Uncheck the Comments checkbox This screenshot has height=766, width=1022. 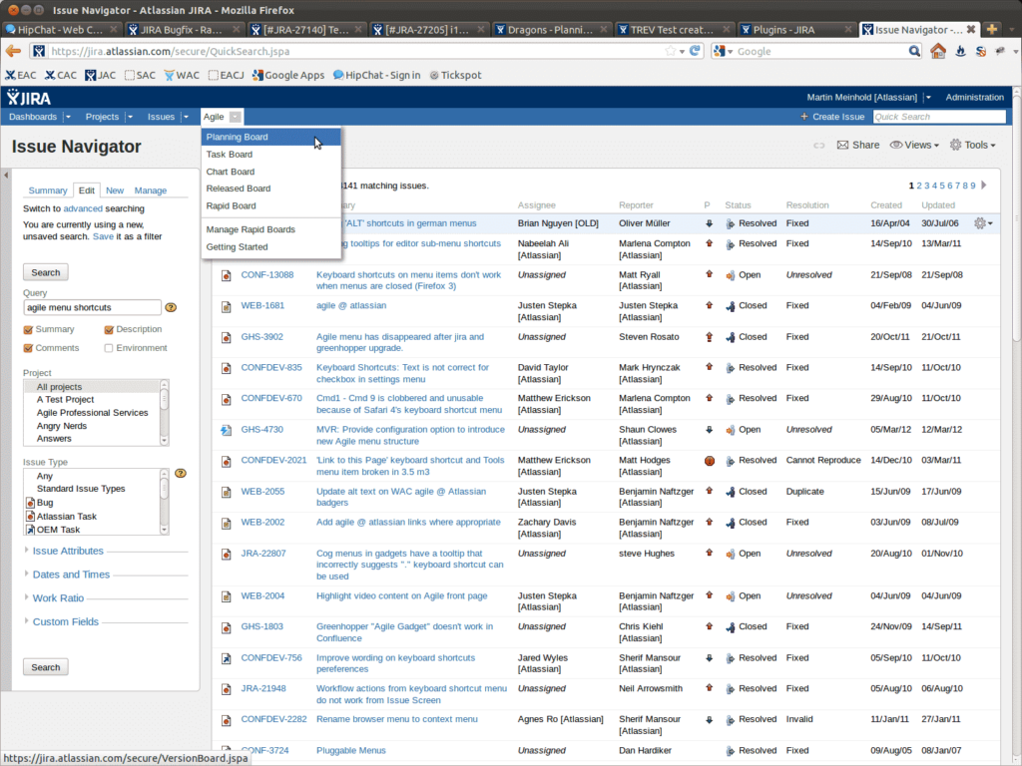point(28,348)
